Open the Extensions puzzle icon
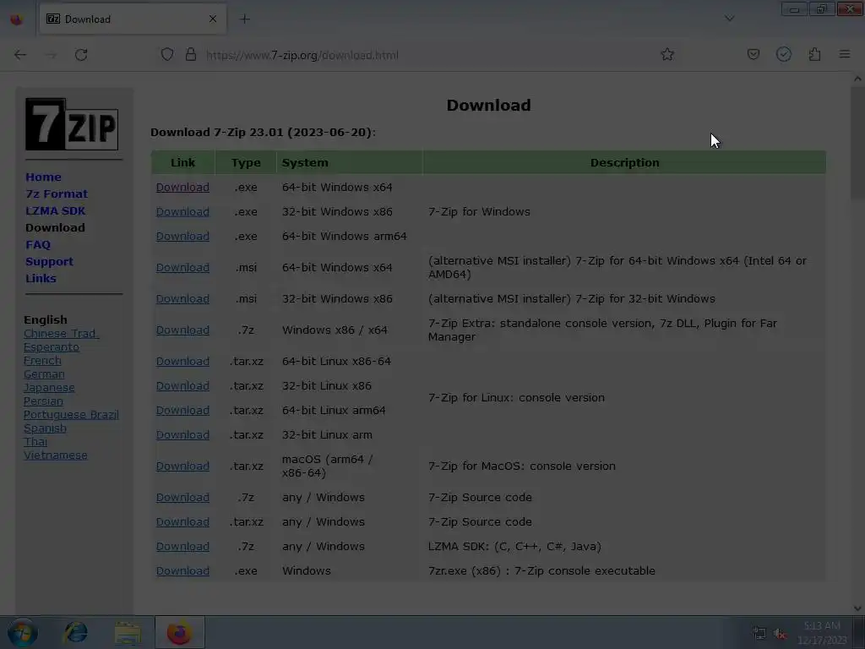Screen dimensions: 865x649 click(815, 54)
